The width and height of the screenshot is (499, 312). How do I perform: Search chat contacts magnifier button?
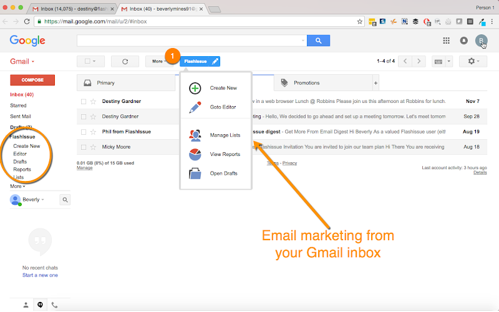tap(65, 200)
